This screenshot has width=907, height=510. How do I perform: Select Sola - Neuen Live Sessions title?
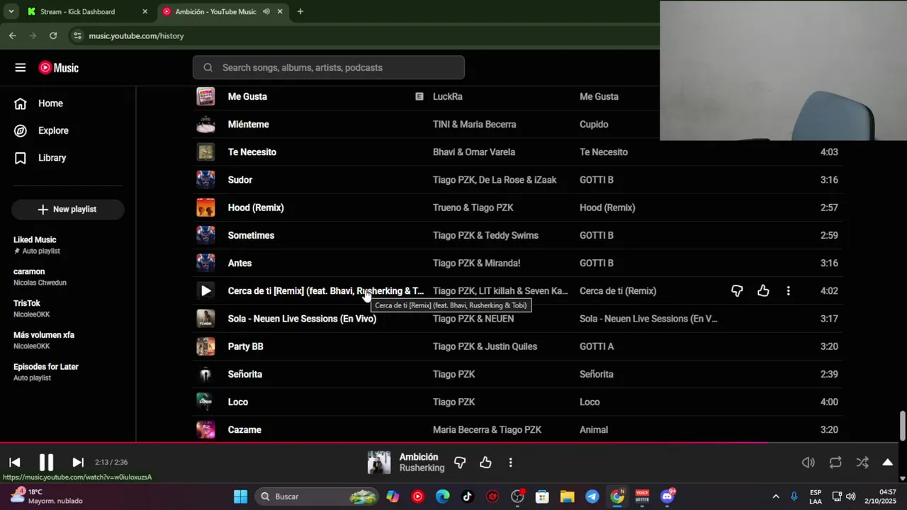point(302,319)
